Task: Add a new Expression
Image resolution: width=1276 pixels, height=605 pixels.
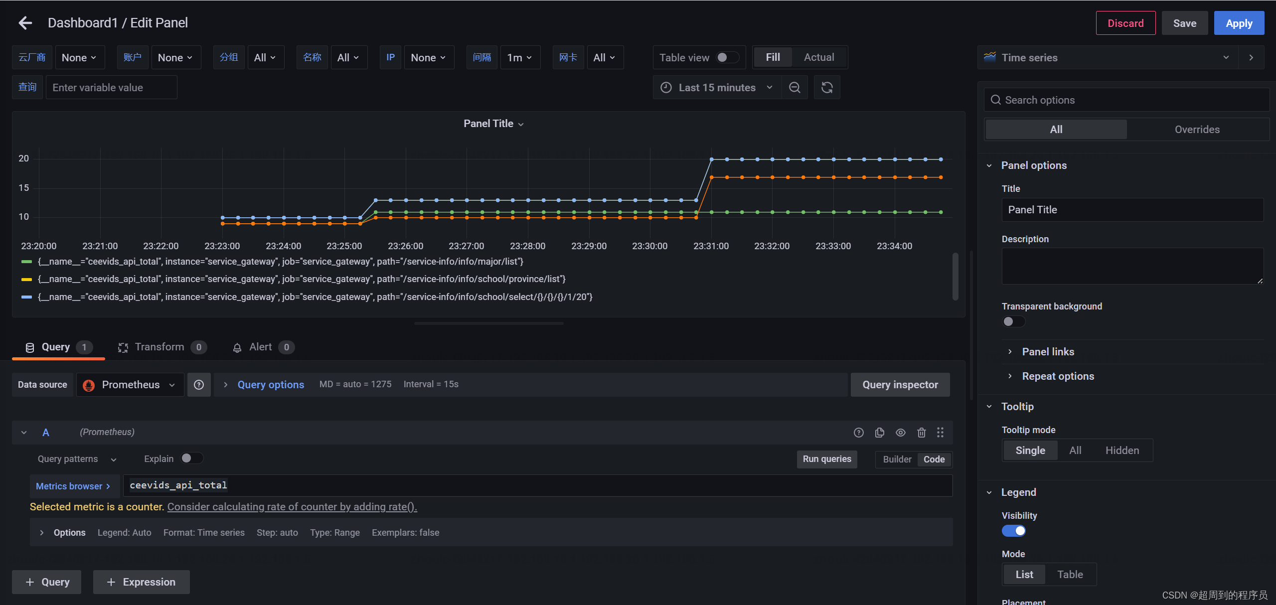Action: pos(142,582)
